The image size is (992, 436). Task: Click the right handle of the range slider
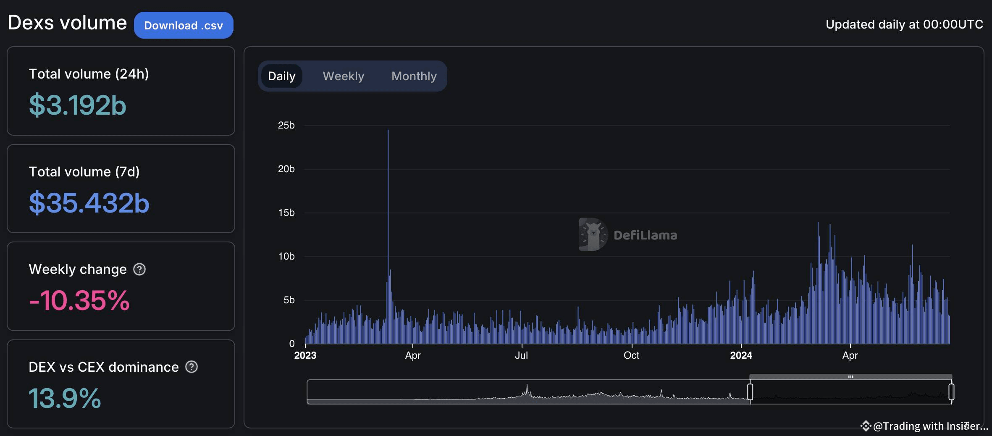pos(951,391)
